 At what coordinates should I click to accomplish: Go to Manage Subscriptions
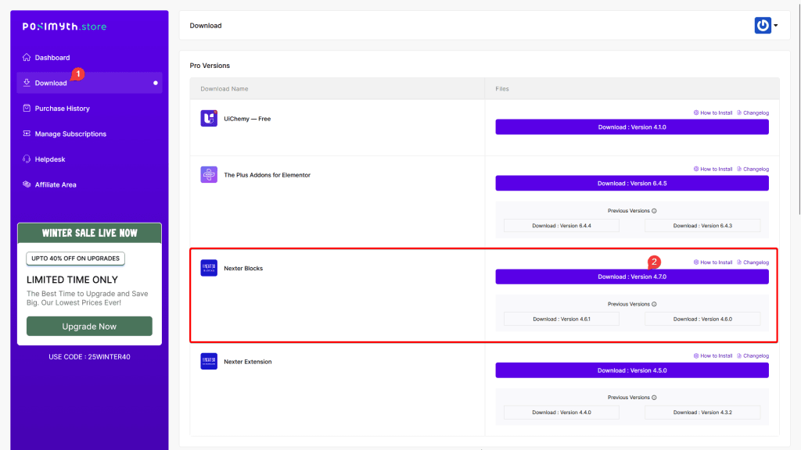coord(70,134)
